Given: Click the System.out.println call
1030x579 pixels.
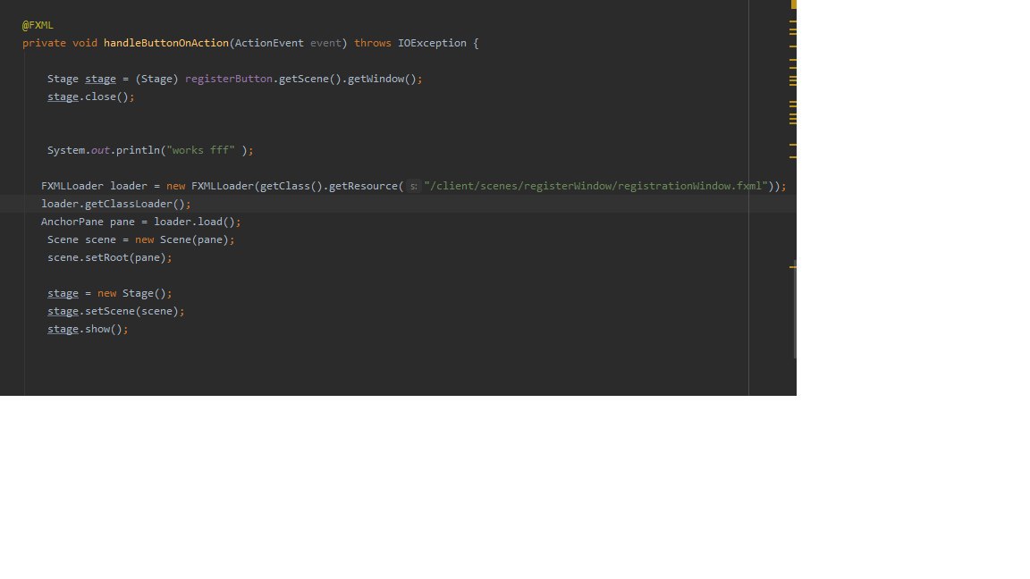Looking at the screenshot, I should [150, 150].
